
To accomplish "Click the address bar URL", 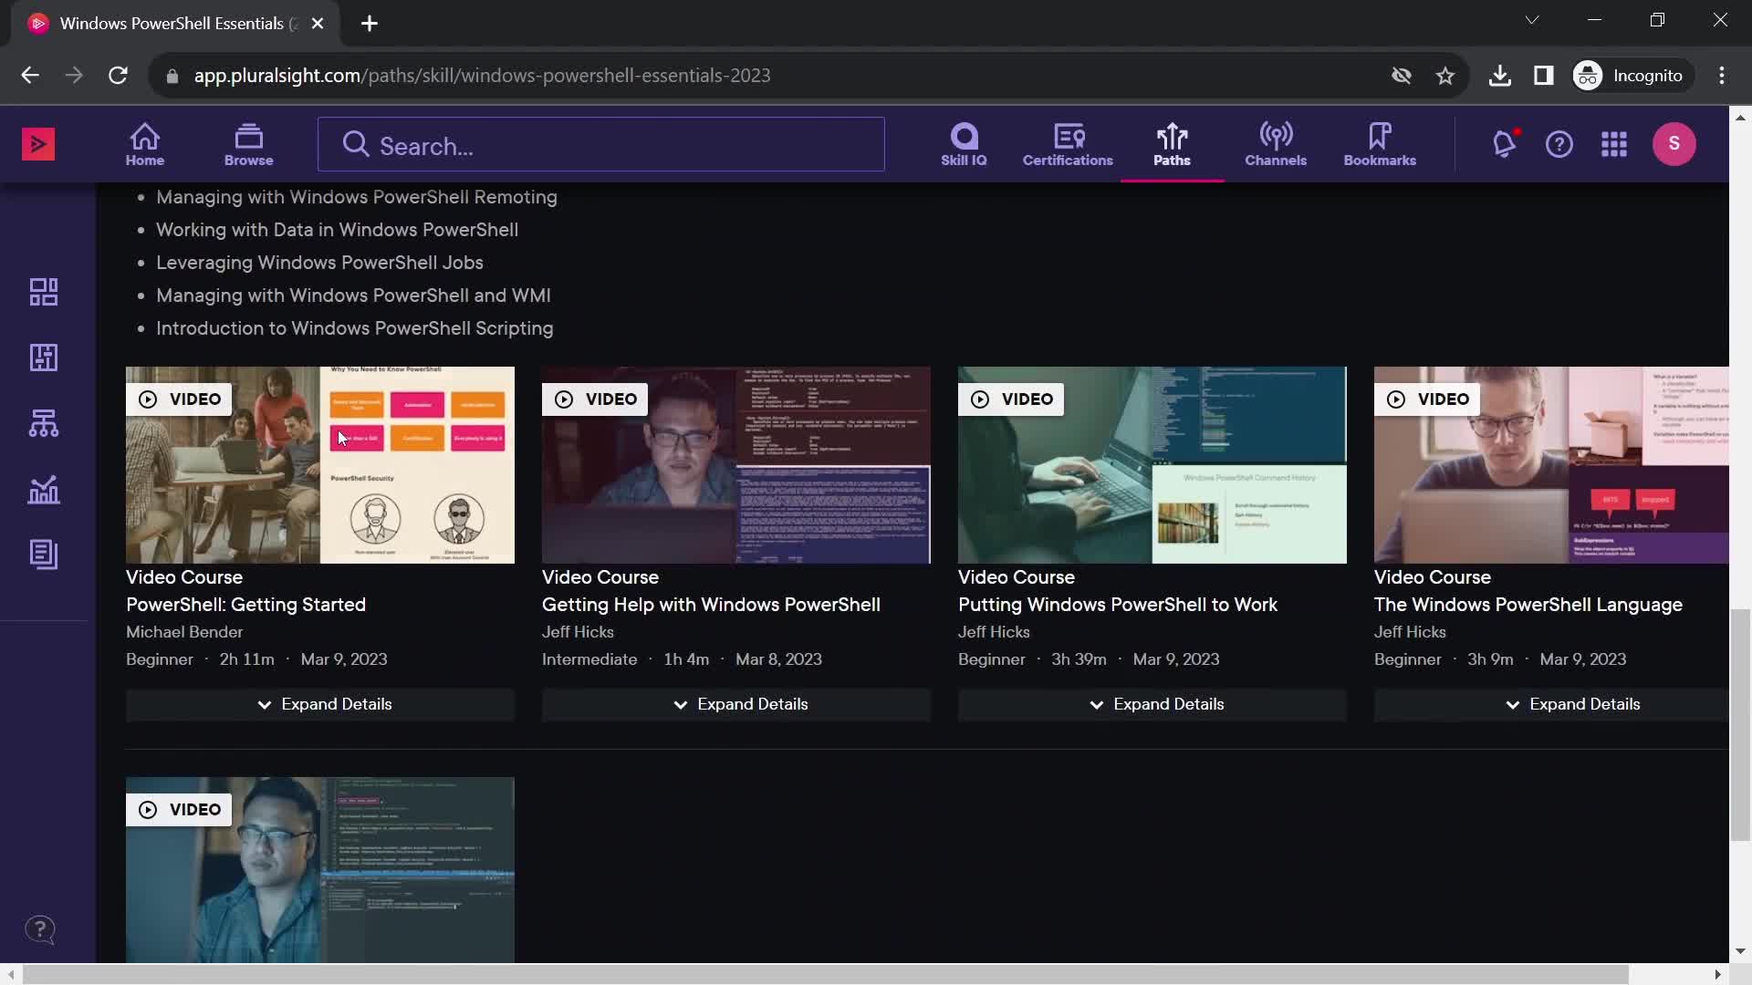I will click(x=482, y=76).
